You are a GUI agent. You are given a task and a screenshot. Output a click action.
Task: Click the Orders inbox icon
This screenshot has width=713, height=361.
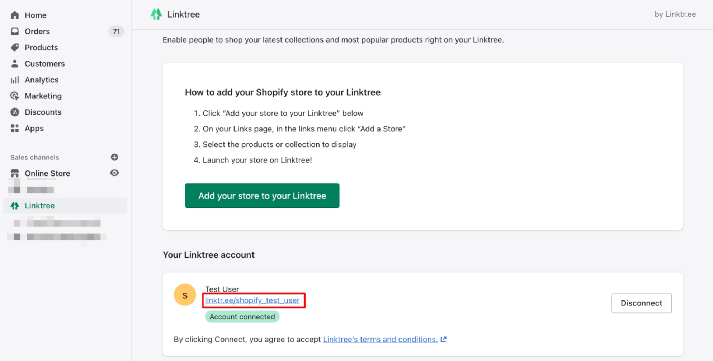15,31
